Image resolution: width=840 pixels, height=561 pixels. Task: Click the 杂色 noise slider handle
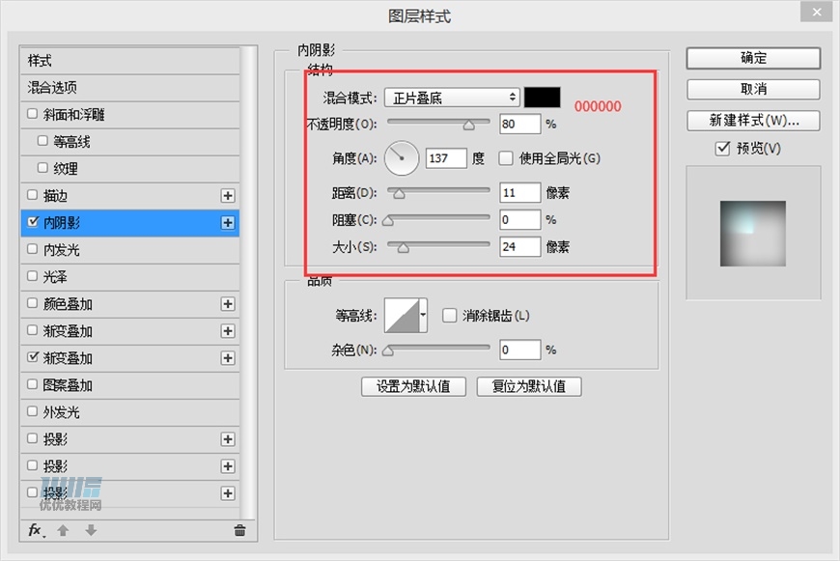pos(388,351)
